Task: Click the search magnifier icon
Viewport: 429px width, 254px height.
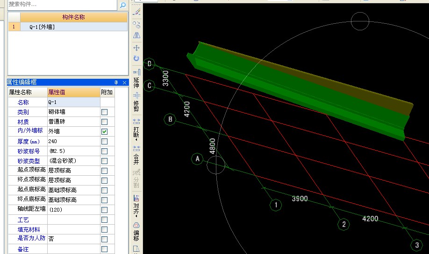Action: point(123,5)
